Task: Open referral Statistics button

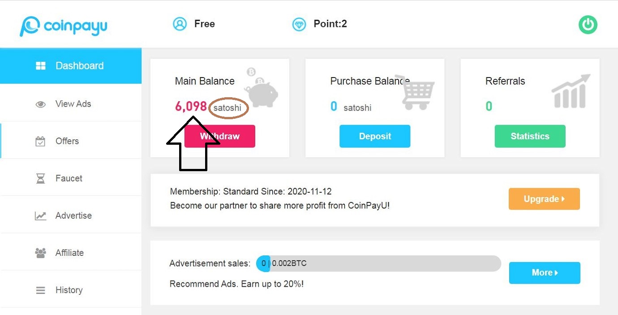Action: coord(530,136)
